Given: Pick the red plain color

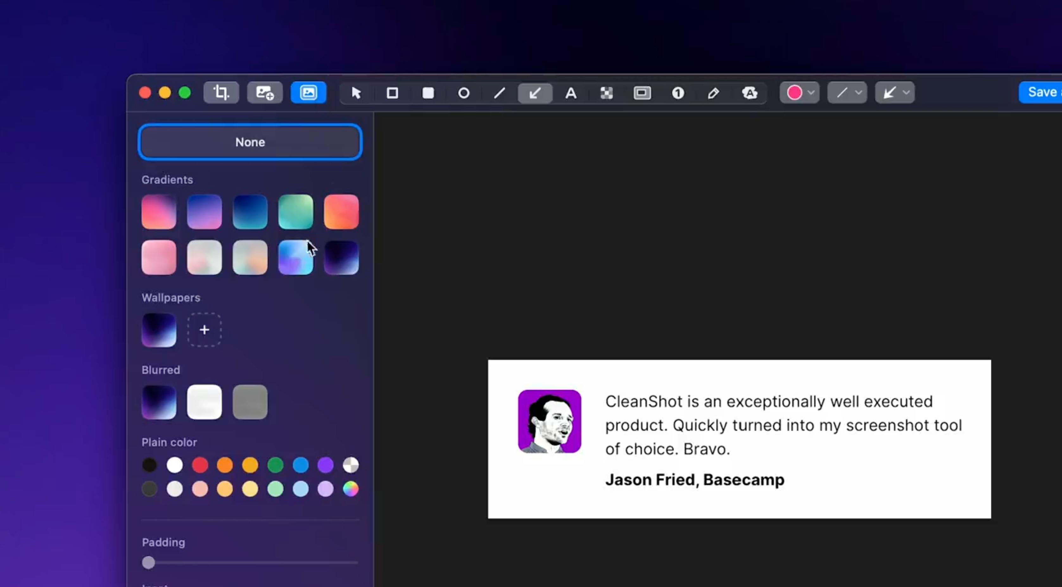Looking at the screenshot, I should tap(200, 465).
